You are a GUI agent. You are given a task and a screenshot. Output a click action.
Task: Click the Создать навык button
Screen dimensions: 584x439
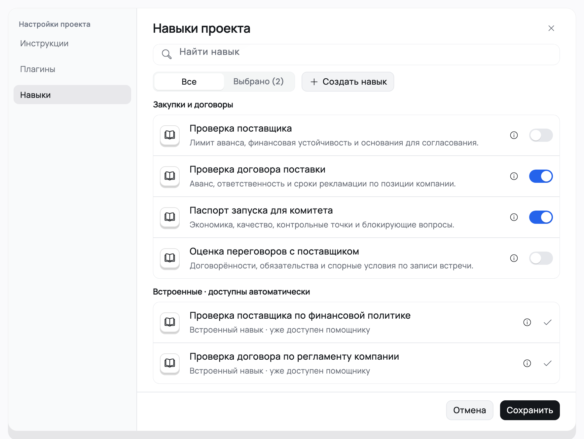click(x=348, y=82)
